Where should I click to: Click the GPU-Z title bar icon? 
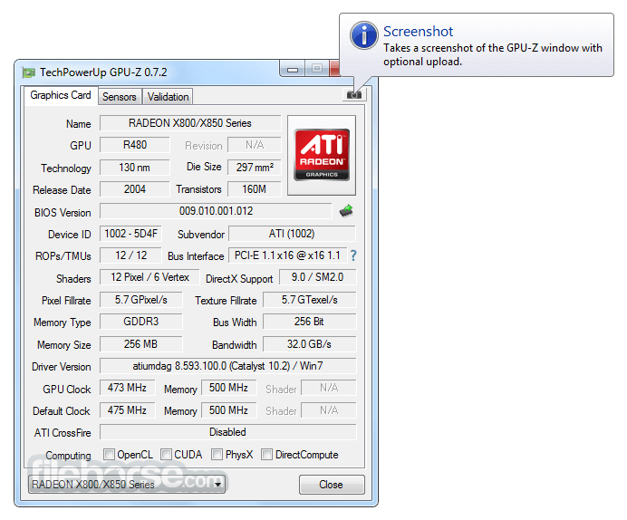[x=29, y=72]
